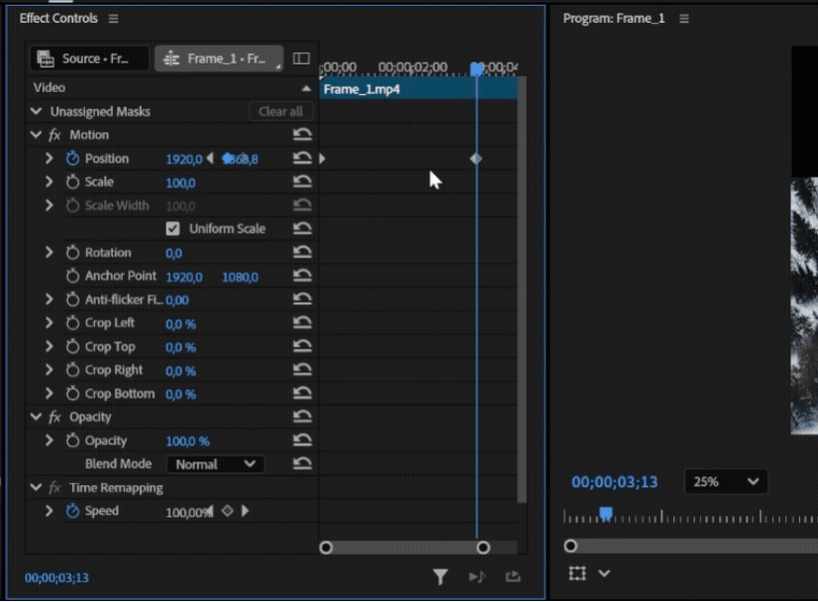The image size is (818, 602).
Task: Reset the Motion effect
Action: click(302, 135)
